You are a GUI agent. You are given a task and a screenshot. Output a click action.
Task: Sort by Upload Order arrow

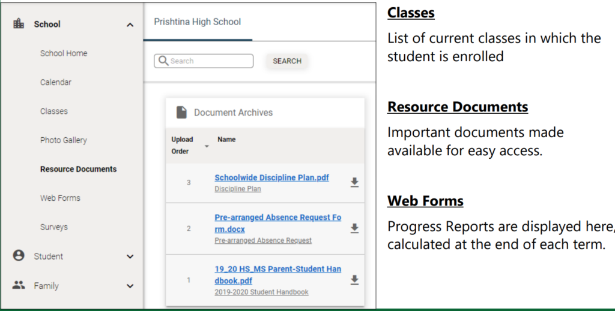coord(207,146)
